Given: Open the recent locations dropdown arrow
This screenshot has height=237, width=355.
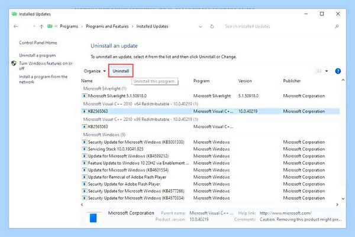Looking at the screenshot, I should point(34,27).
